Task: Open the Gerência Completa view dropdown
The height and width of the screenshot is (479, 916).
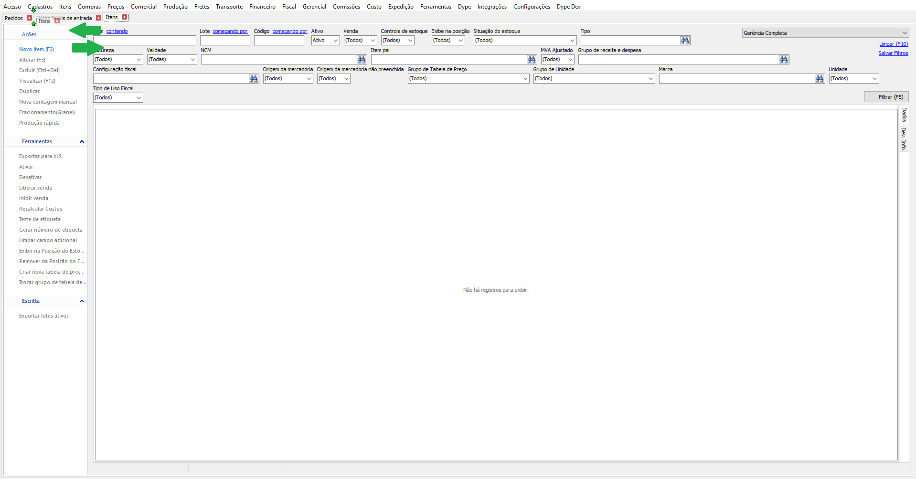Action: pos(825,33)
